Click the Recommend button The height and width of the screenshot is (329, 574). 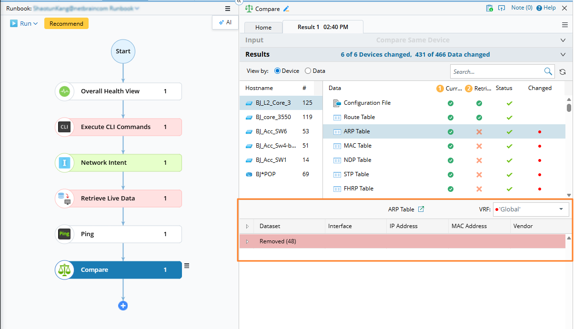point(66,23)
